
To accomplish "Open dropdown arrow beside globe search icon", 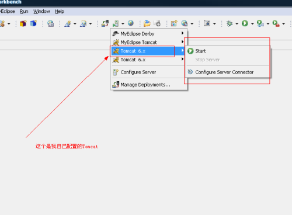I will (x=192, y=24).
